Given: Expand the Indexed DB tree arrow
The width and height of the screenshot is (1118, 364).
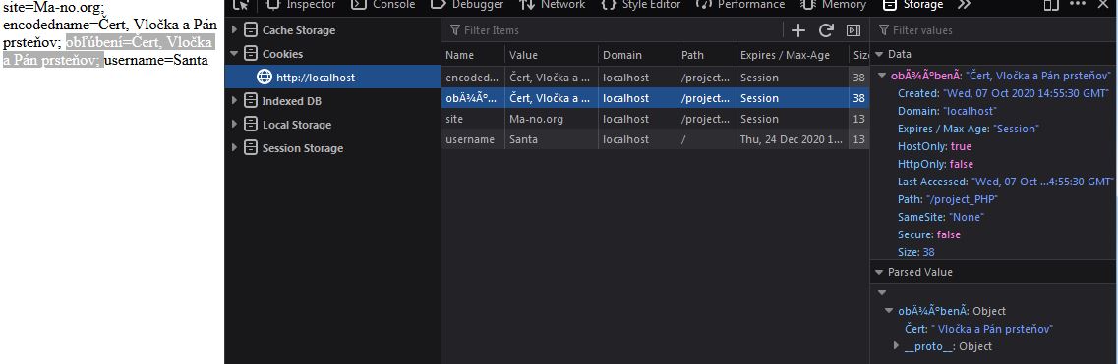Looking at the screenshot, I should (x=235, y=101).
